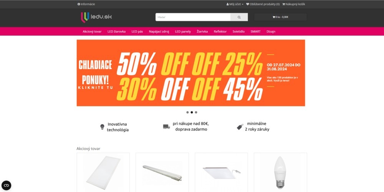The width and height of the screenshot is (384, 192).
Task: Click the magnifier search button
Action: [x=239, y=17]
